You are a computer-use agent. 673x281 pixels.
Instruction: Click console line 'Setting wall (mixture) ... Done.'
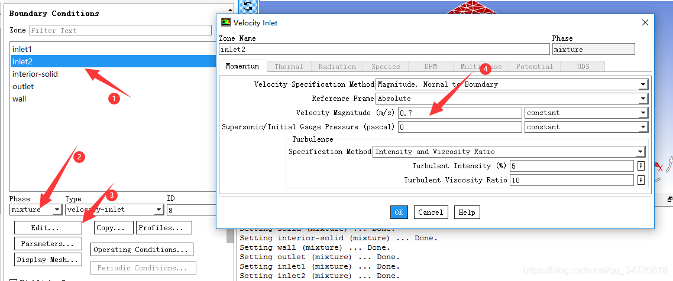[x=315, y=247]
